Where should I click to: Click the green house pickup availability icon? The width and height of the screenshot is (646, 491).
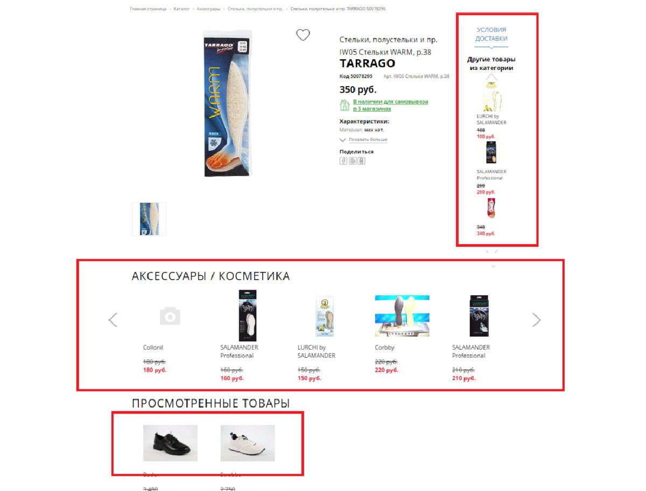click(345, 105)
